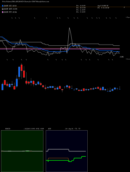Image resolution: width=130 pixels, height=172 pixels.
Task: Click the ADX '(14 day) 0, +75, -75' values
Action: point(73,129)
